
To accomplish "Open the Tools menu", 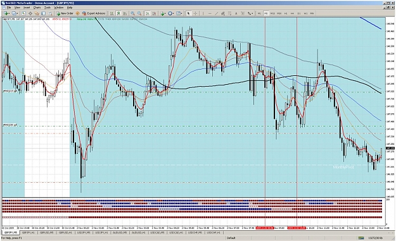I will pyautogui.click(x=48, y=8).
